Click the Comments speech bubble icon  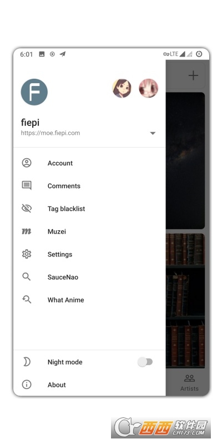[x=27, y=185]
